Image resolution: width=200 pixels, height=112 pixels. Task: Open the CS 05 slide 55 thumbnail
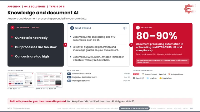pyautogui.click(x=21, y=80)
